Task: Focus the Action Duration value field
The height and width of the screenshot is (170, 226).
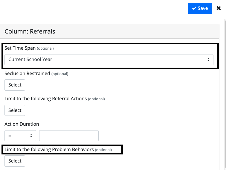Action: pos(69,136)
